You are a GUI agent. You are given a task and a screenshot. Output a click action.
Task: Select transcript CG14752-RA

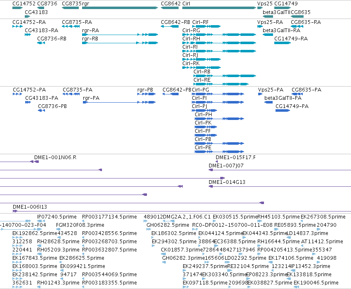click(x=29, y=22)
